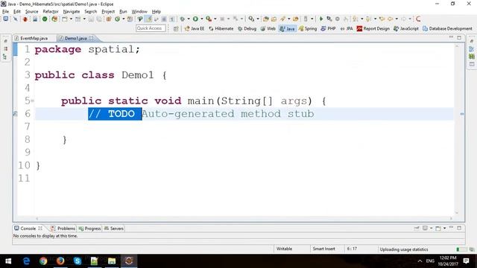477x268 pixels.
Task: Select the Progress view tab
Action: coord(89,229)
